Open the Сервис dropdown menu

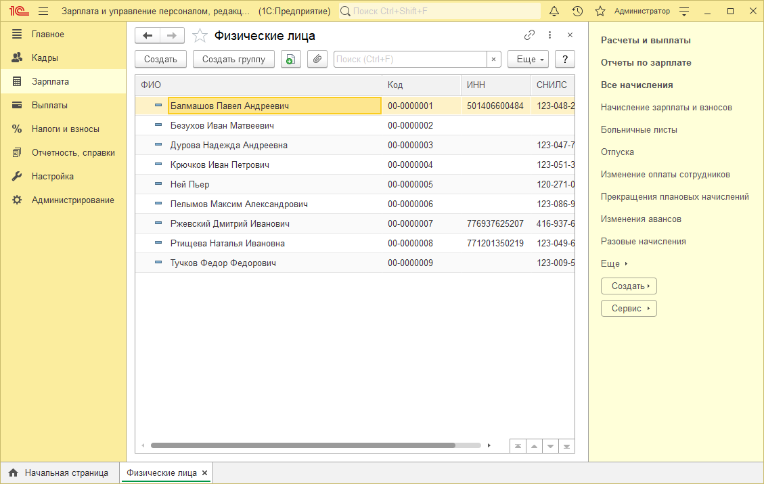click(x=629, y=309)
